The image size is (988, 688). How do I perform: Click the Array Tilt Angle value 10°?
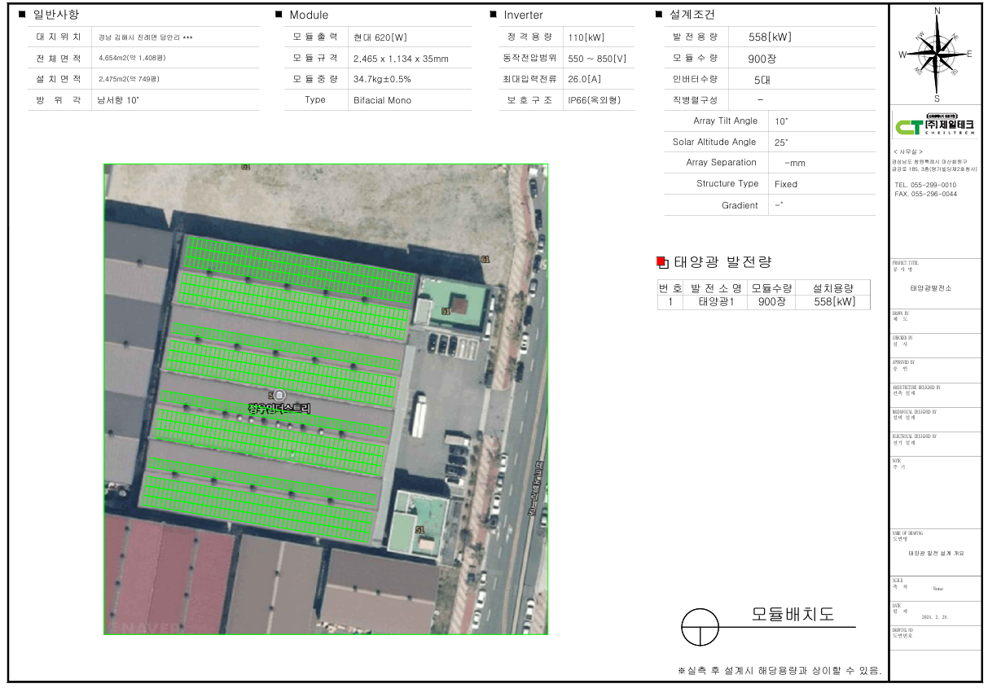tap(781, 121)
